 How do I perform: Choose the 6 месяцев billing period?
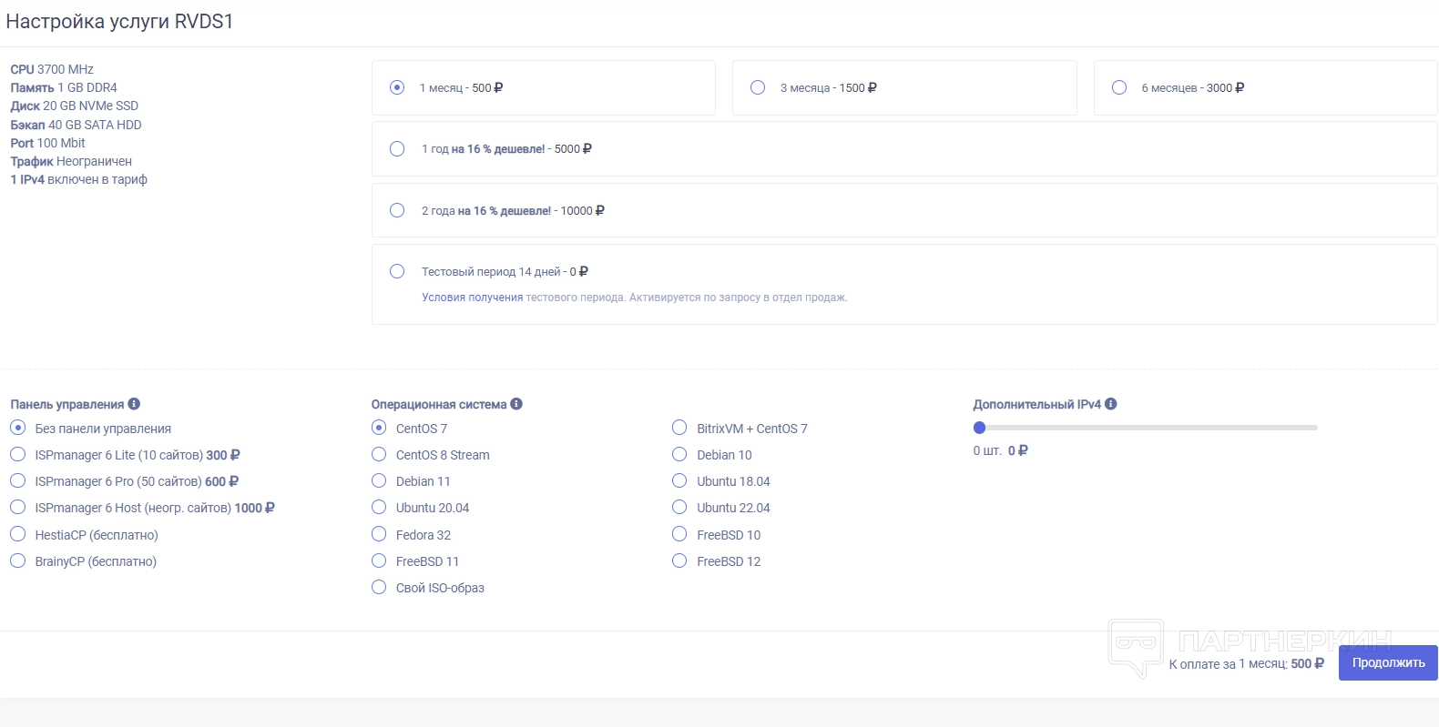pyautogui.click(x=1119, y=87)
